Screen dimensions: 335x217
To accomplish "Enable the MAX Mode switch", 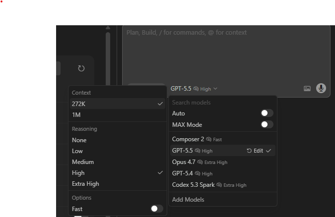I will 267,124.
